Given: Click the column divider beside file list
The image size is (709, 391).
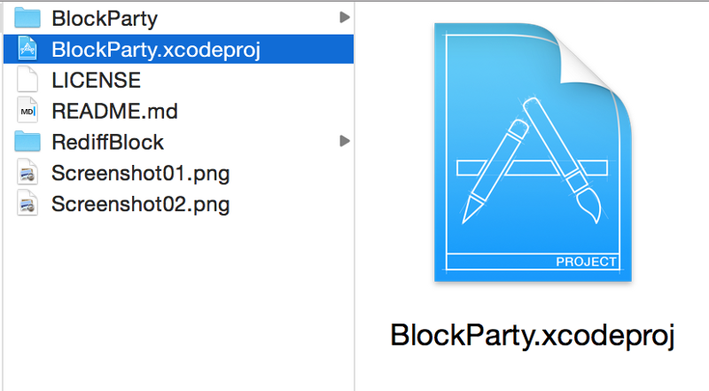Looking at the screenshot, I should click(354, 195).
